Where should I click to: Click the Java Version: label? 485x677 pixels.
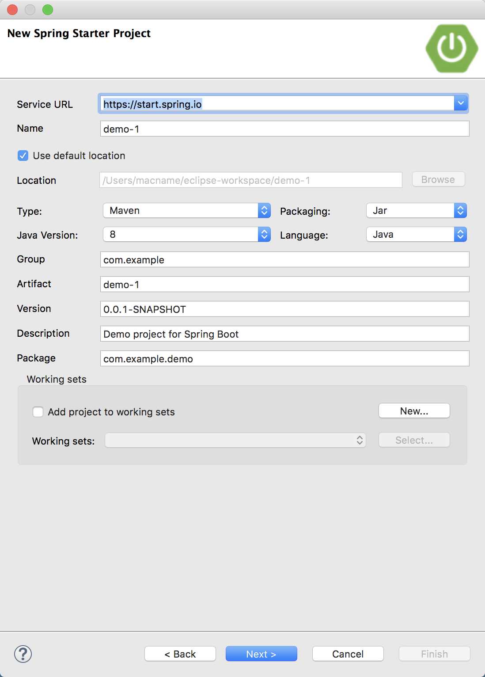click(47, 235)
